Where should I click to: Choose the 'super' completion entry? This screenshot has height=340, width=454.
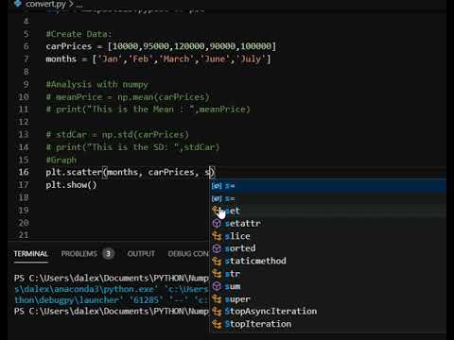pyautogui.click(x=328, y=298)
